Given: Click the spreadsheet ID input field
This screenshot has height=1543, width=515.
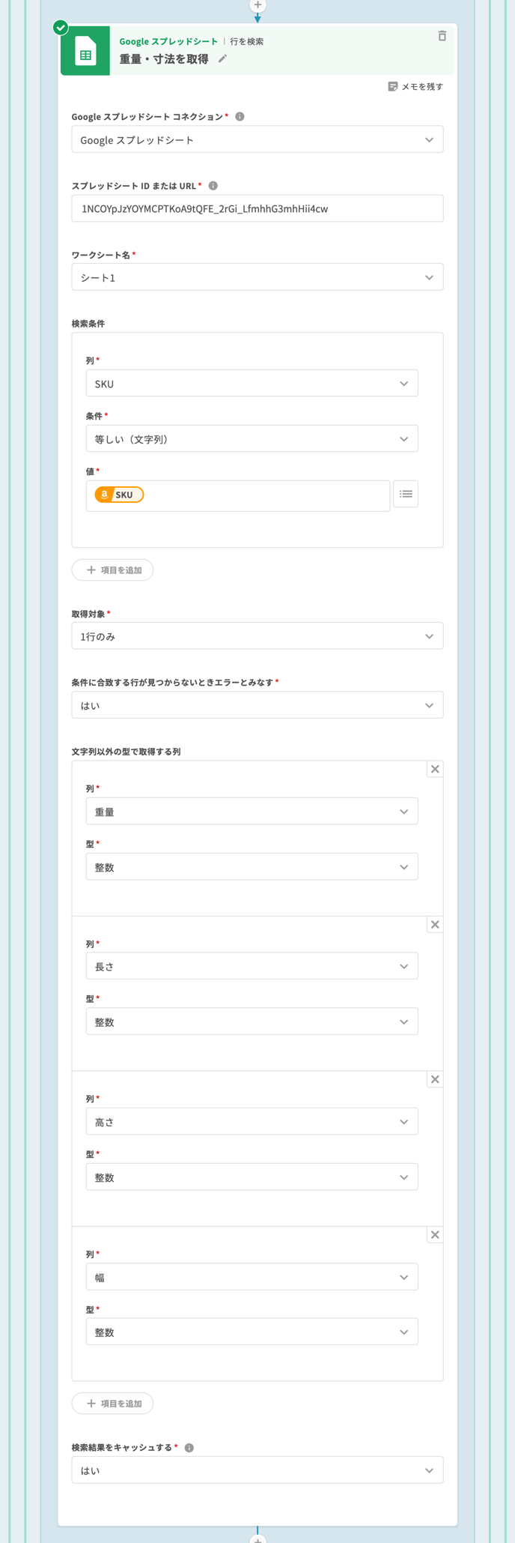Looking at the screenshot, I should 257,209.
